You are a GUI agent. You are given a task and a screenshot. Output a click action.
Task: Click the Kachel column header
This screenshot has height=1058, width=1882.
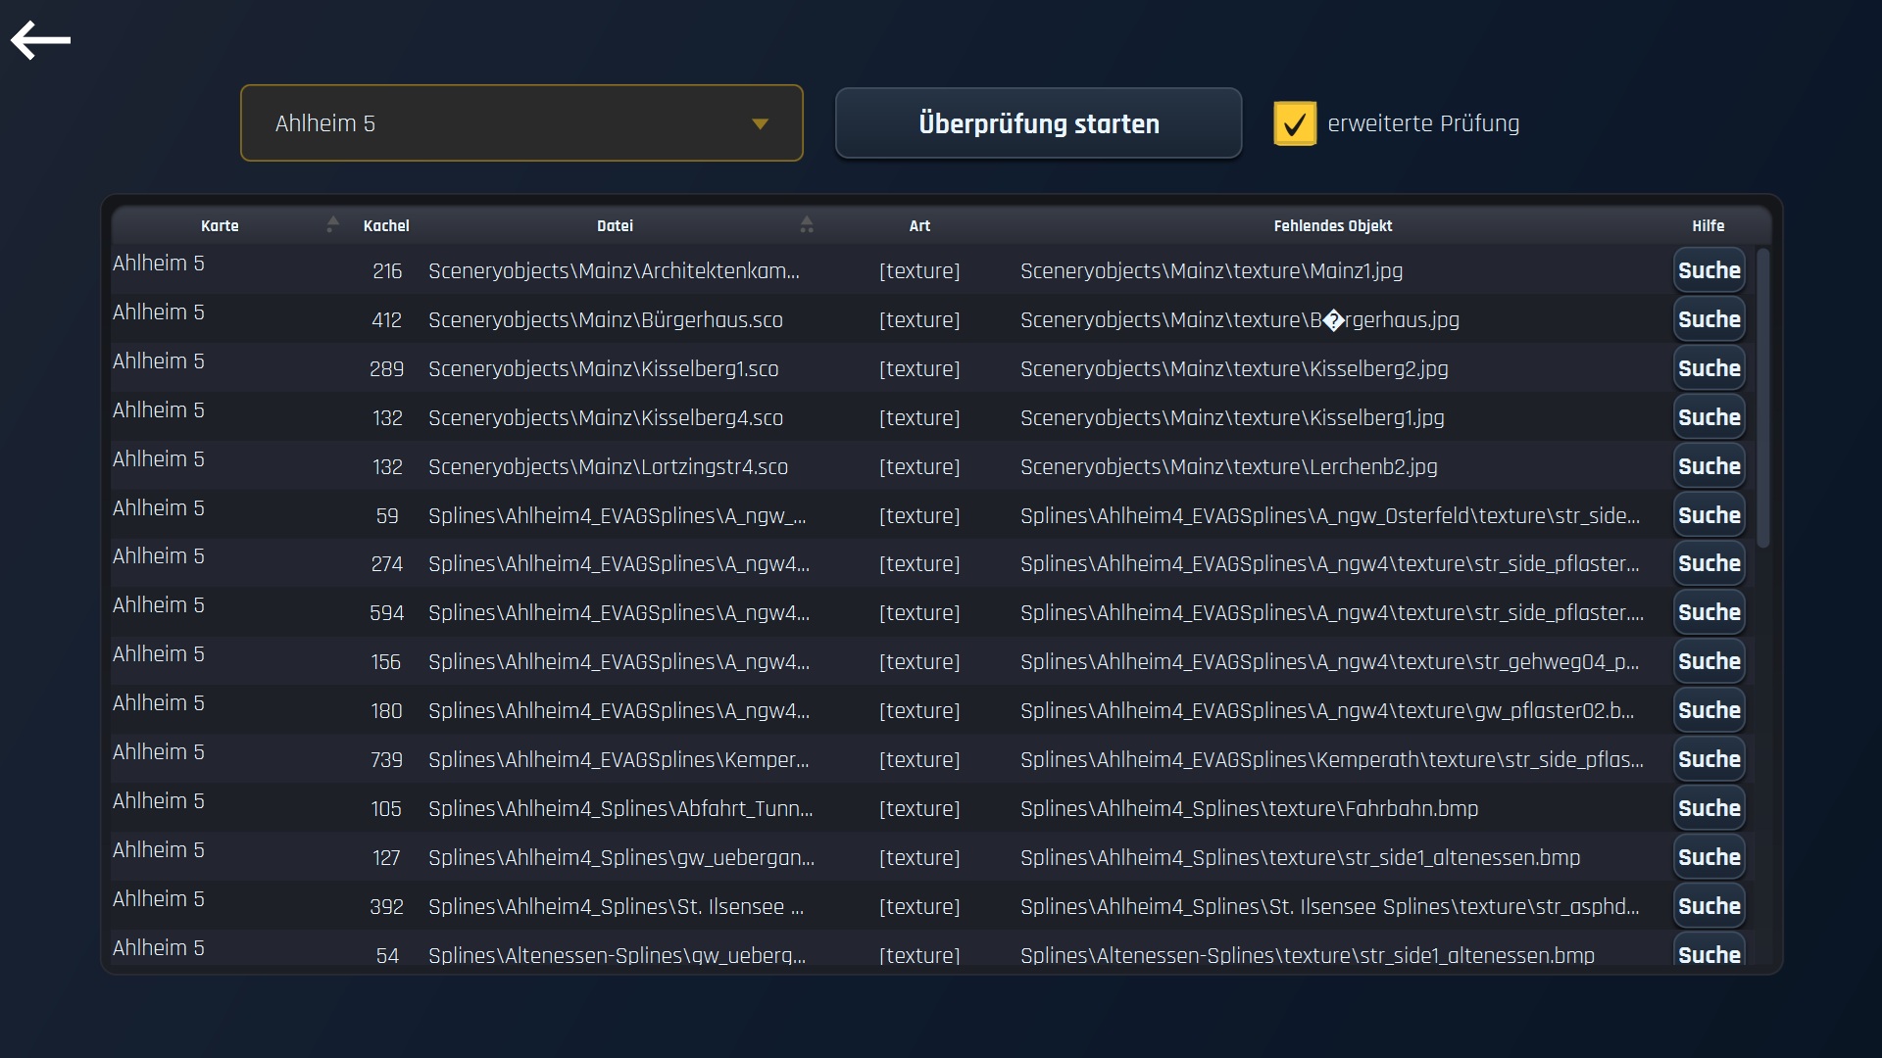point(386,226)
